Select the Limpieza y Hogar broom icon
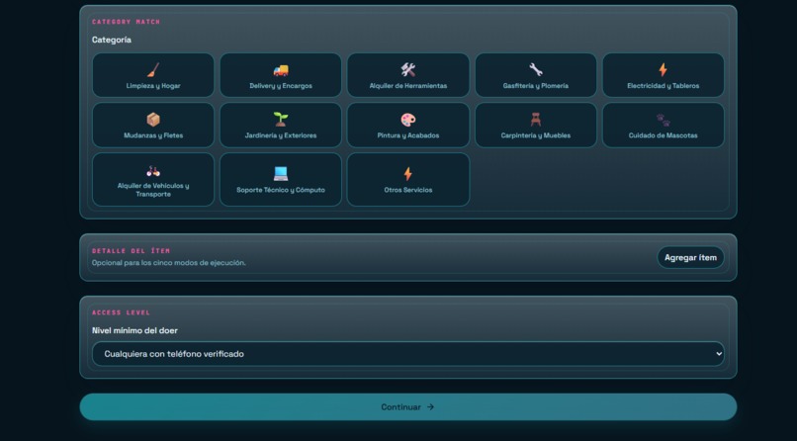797x441 pixels. [153, 69]
